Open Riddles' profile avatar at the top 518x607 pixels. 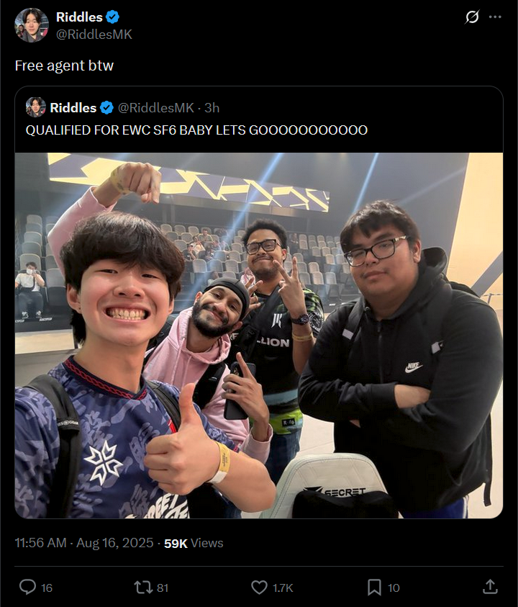coord(32,25)
